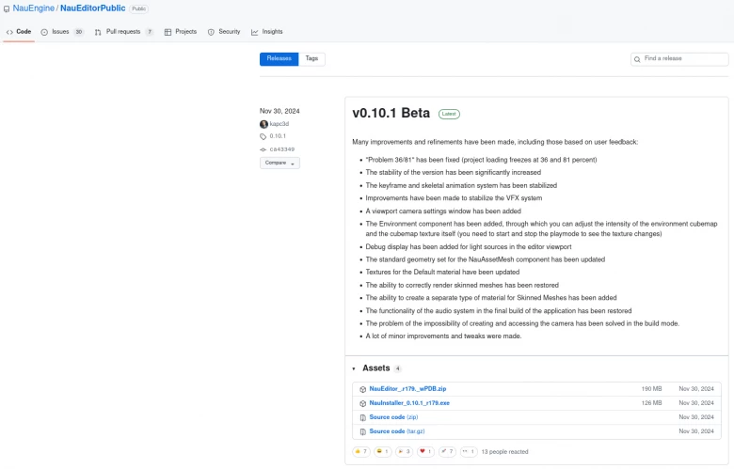The width and height of the screenshot is (734, 469).
Task: Open kapc3d author profile avatar
Action: pyautogui.click(x=263, y=124)
